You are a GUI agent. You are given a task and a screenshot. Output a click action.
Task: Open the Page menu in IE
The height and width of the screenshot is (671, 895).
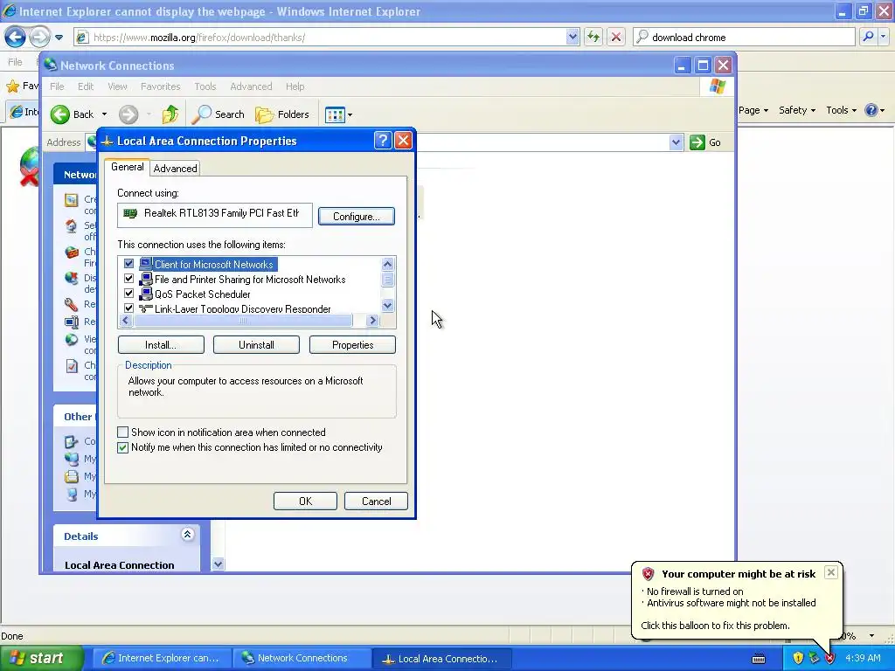click(x=753, y=110)
